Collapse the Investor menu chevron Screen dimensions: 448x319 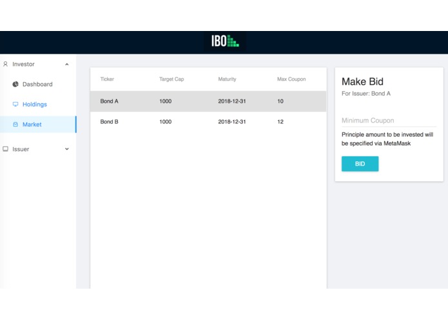67,64
